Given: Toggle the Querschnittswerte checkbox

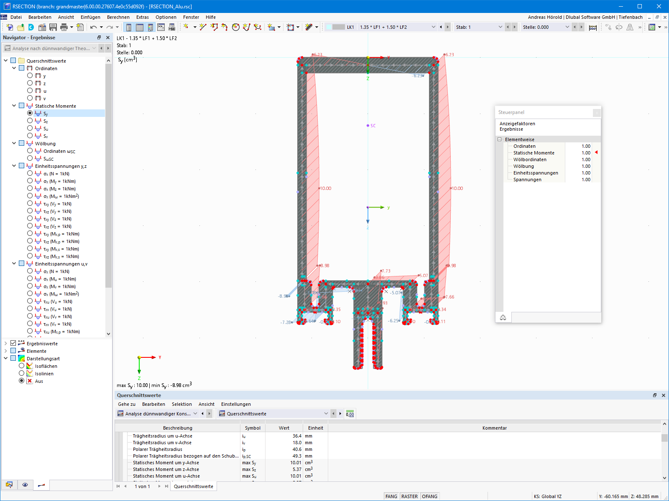Looking at the screenshot, I should (13, 61).
